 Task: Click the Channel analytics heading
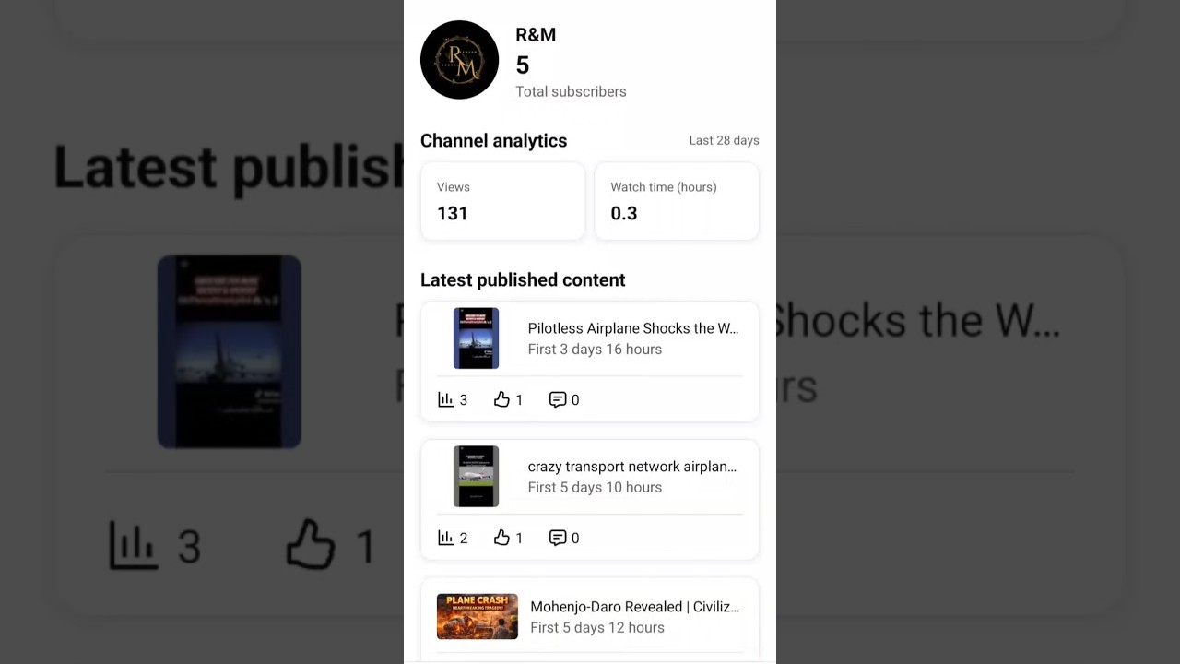[x=494, y=140]
